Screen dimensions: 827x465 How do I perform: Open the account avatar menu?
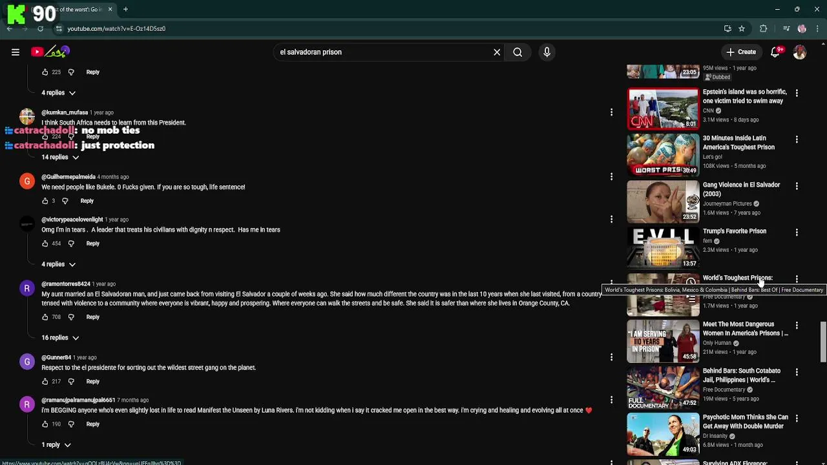(800, 52)
